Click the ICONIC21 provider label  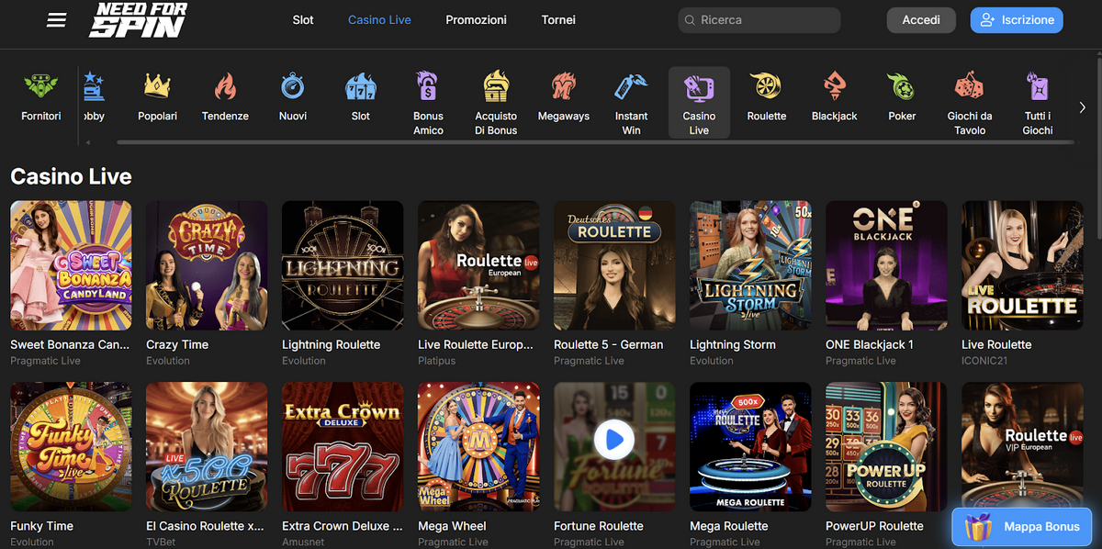[984, 361]
